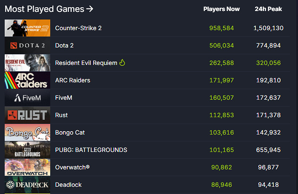The image size is (298, 194).
Task: Click the FiveM logo image
Action: pos(27,98)
